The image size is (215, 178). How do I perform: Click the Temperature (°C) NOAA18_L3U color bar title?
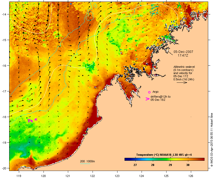pos(164,155)
